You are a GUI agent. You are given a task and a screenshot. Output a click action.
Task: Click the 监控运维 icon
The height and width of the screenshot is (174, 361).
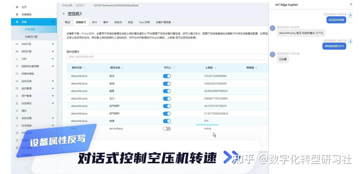17,81
